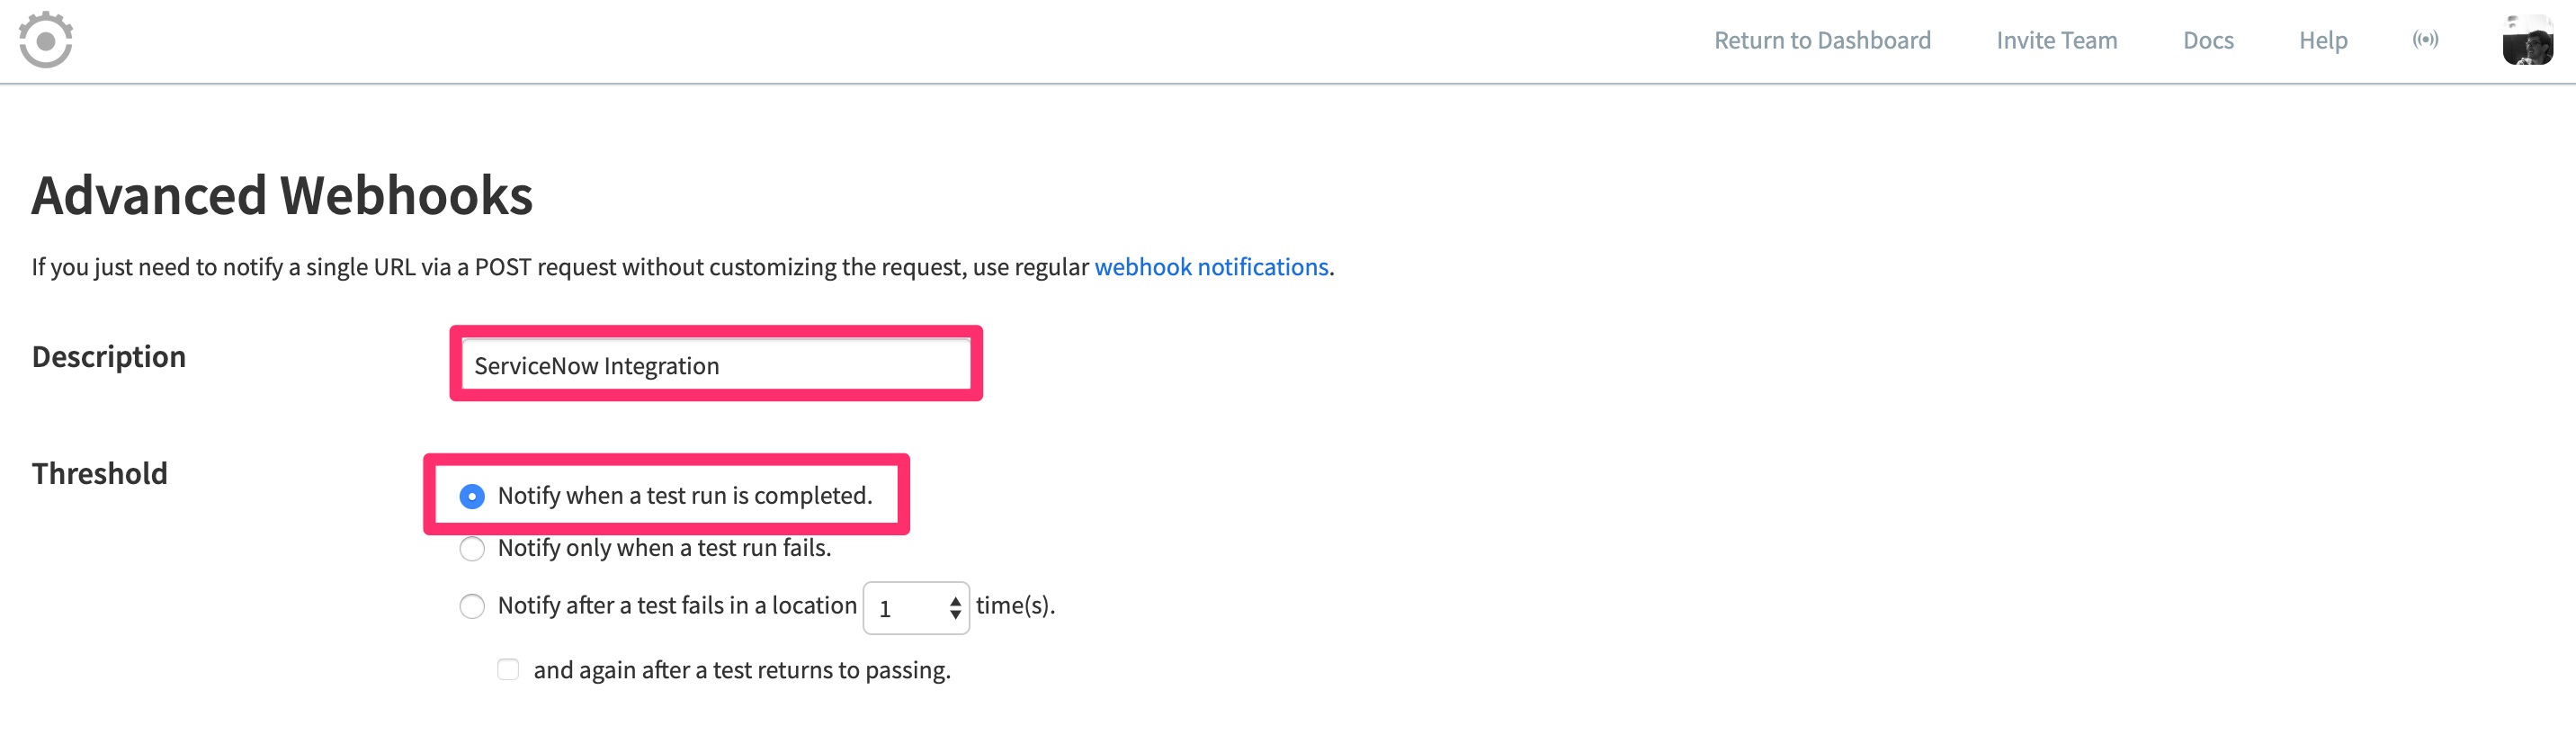Select the 'Notify after a test fails in a location' radio button
Viewport: 2576px width, 744px height.
[472, 606]
